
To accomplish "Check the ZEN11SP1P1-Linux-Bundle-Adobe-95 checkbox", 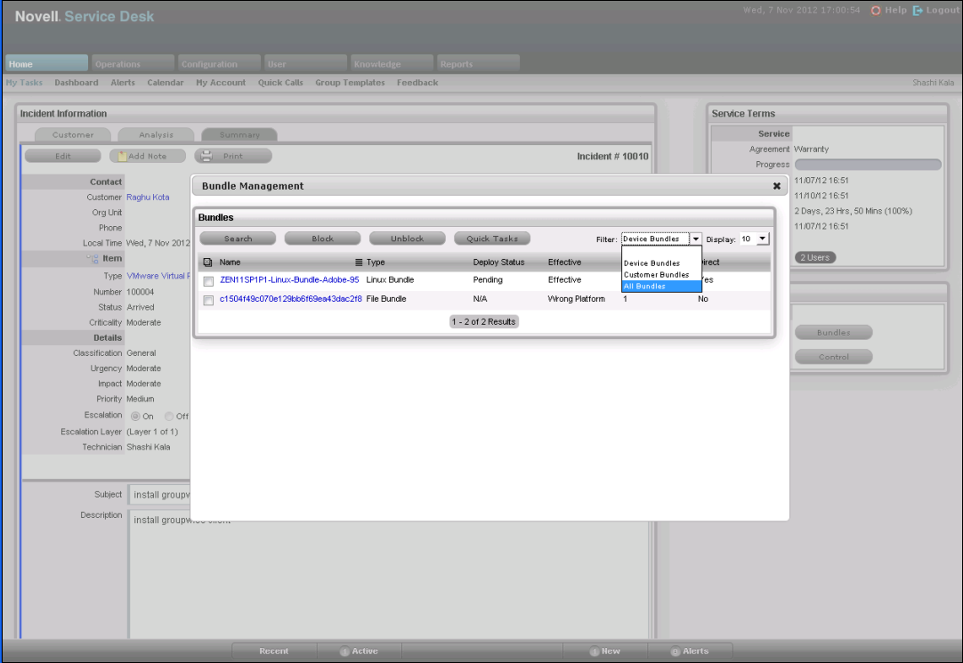I will [x=208, y=281].
